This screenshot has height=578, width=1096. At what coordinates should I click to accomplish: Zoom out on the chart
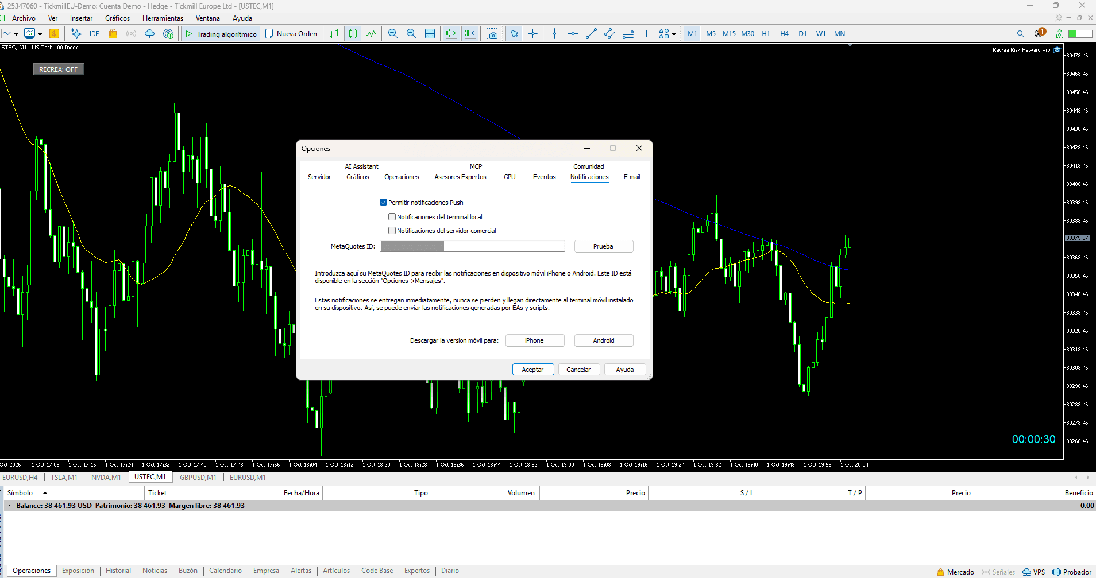point(411,34)
